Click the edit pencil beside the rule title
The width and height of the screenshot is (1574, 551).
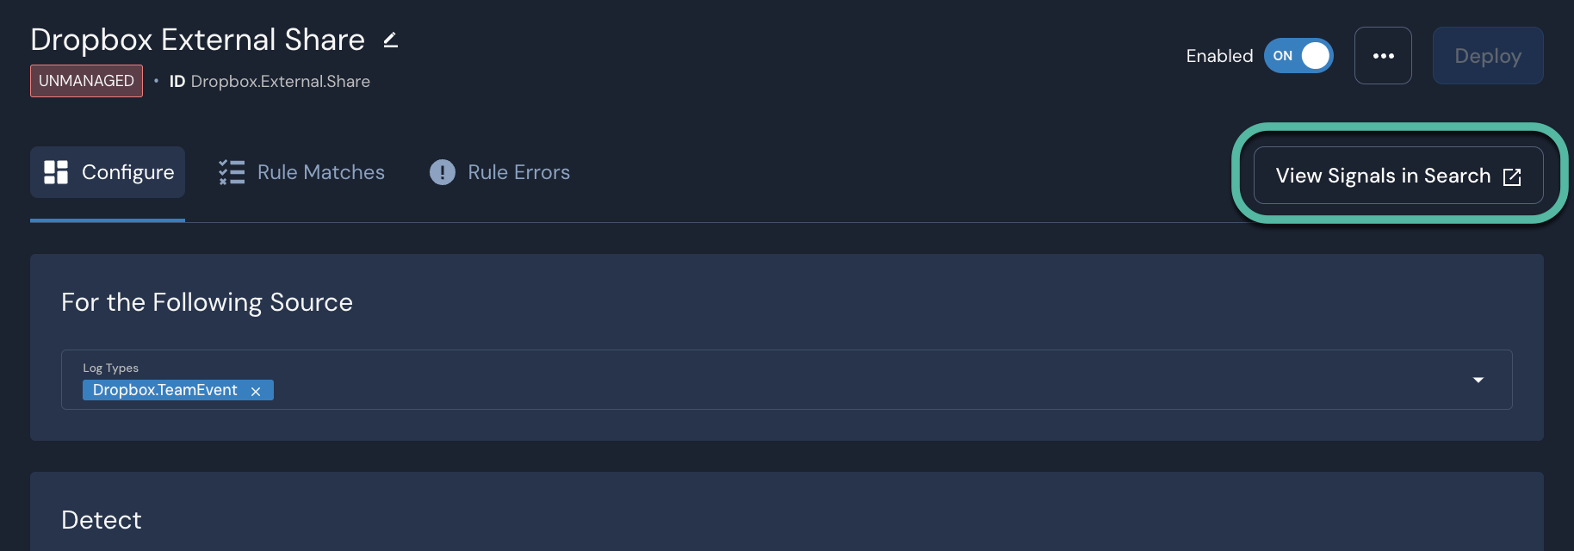coord(390,39)
